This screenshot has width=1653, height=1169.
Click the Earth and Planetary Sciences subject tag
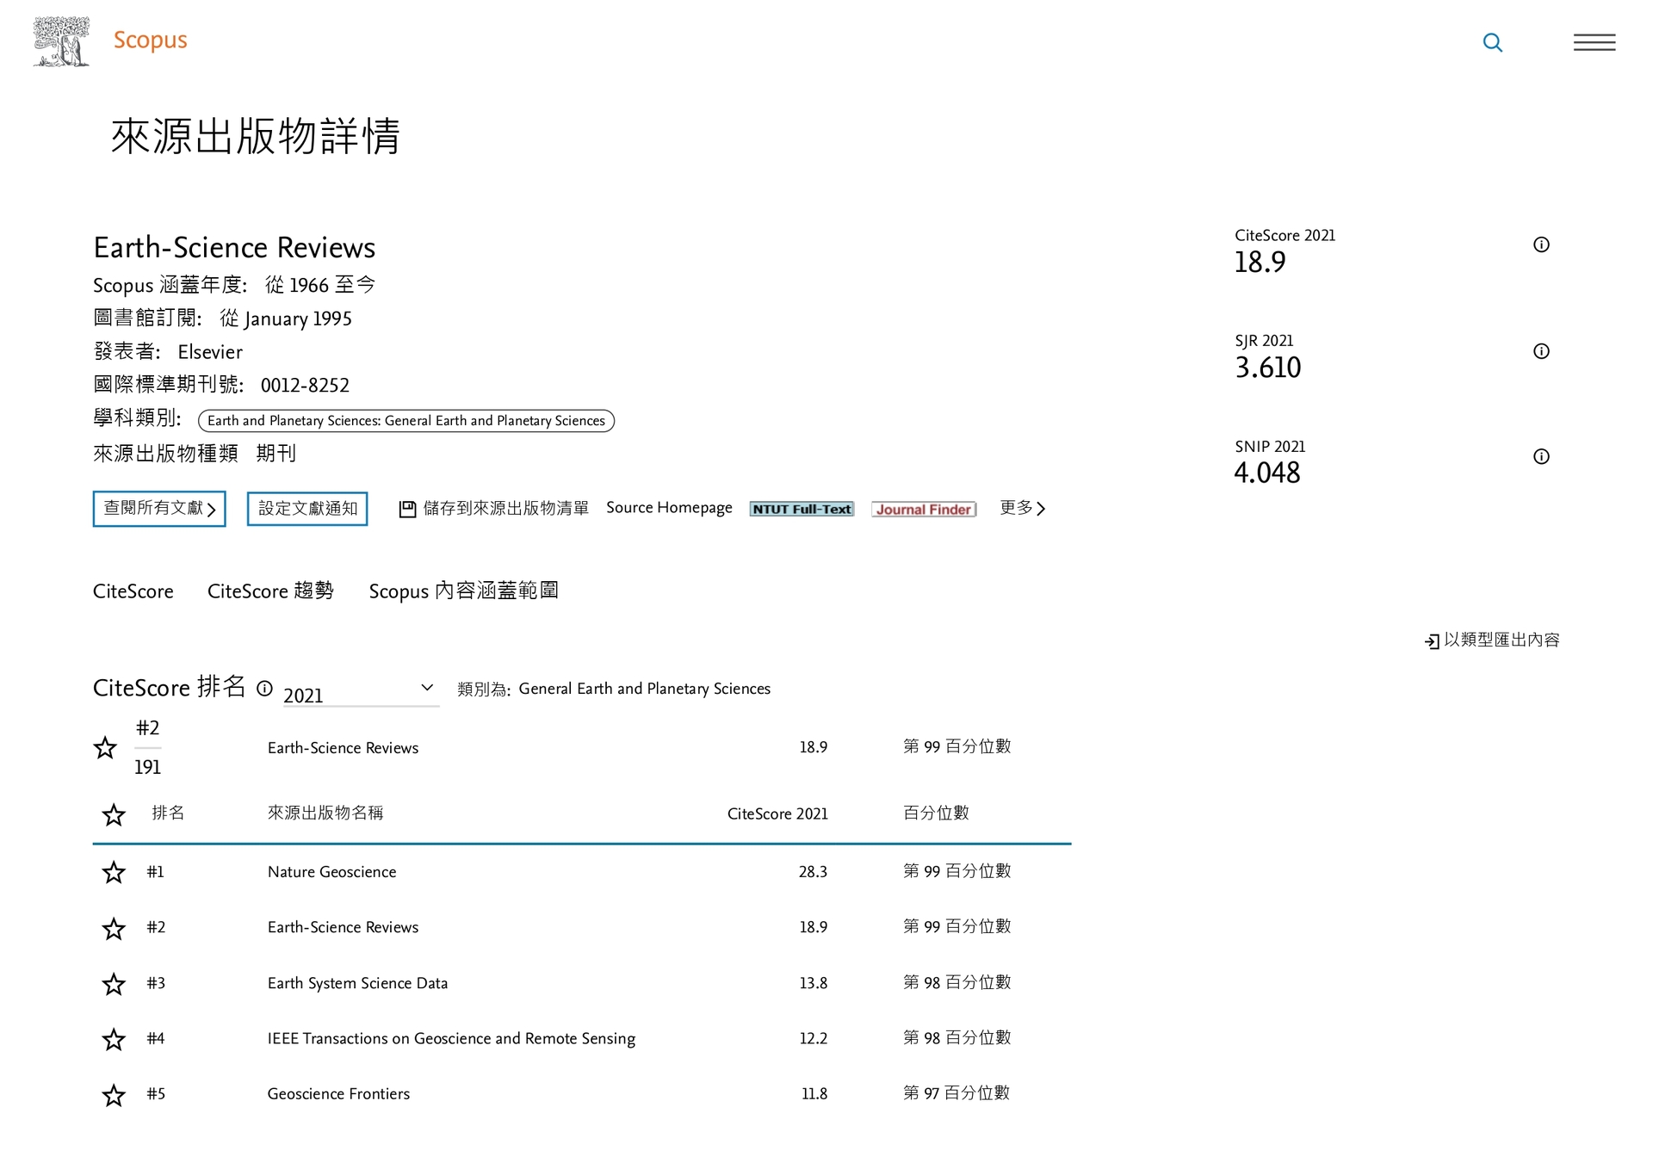coord(406,421)
